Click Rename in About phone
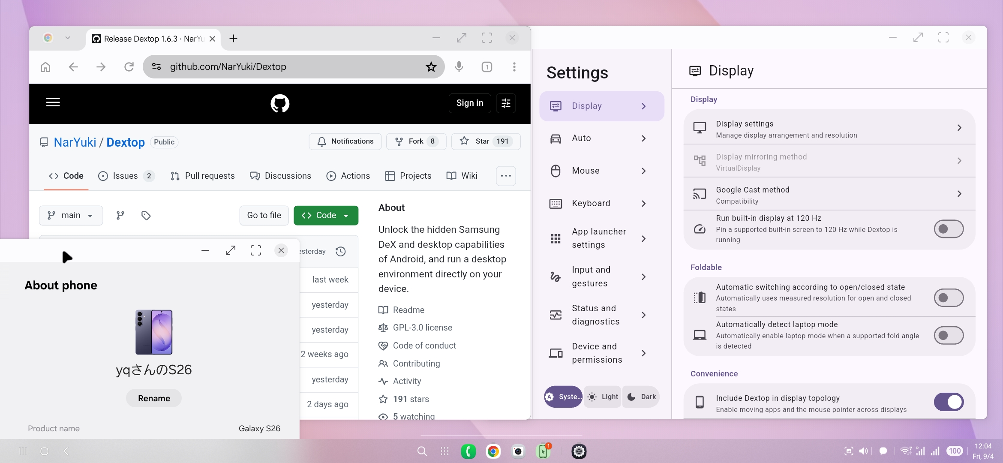 coord(154,399)
